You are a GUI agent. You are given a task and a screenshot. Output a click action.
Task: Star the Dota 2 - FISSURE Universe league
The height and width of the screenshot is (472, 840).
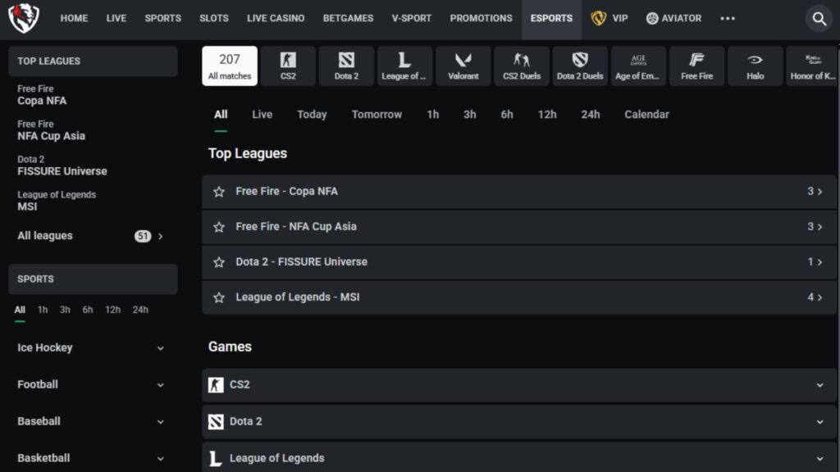(x=218, y=261)
